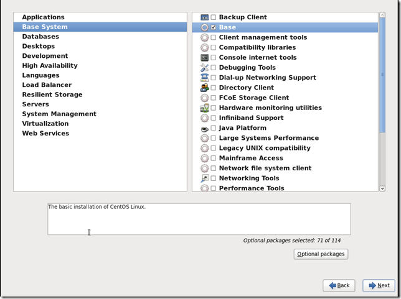Proceed with the Next button

tap(379, 285)
